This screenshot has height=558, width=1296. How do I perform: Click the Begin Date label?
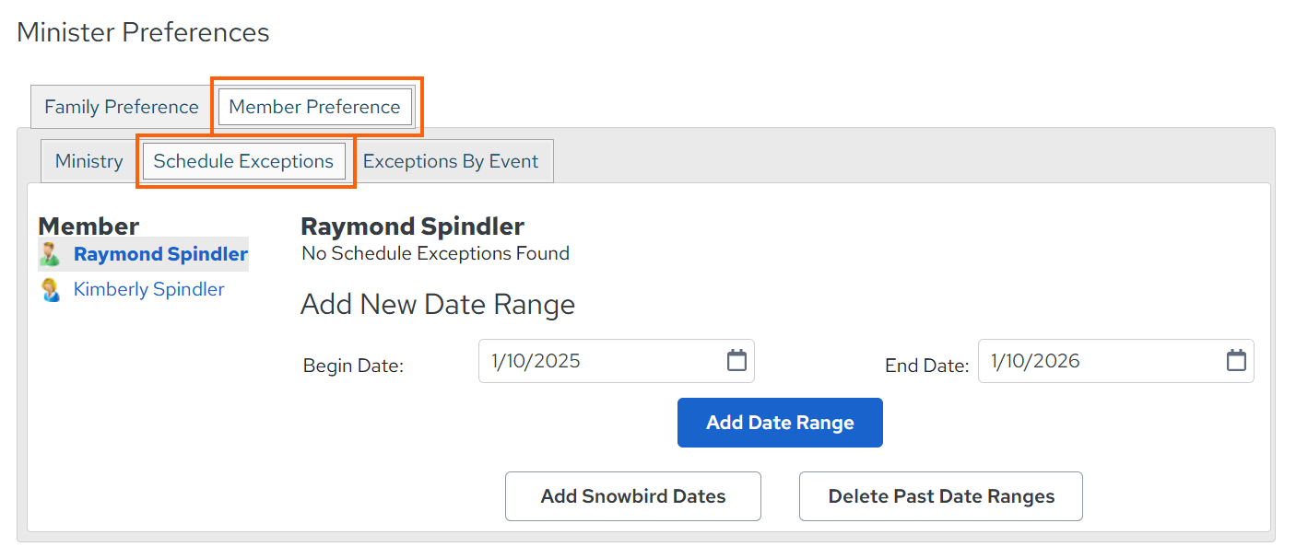pyautogui.click(x=353, y=366)
